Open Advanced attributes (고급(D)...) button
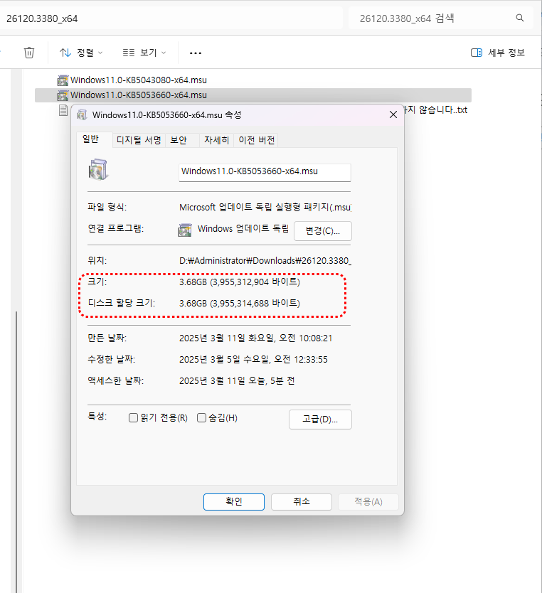The height and width of the screenshot is (593, 542). click(x=320, y=420)
